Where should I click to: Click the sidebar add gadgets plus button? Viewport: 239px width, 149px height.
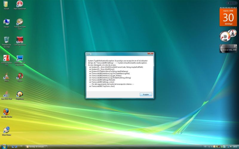pos(228,3)
